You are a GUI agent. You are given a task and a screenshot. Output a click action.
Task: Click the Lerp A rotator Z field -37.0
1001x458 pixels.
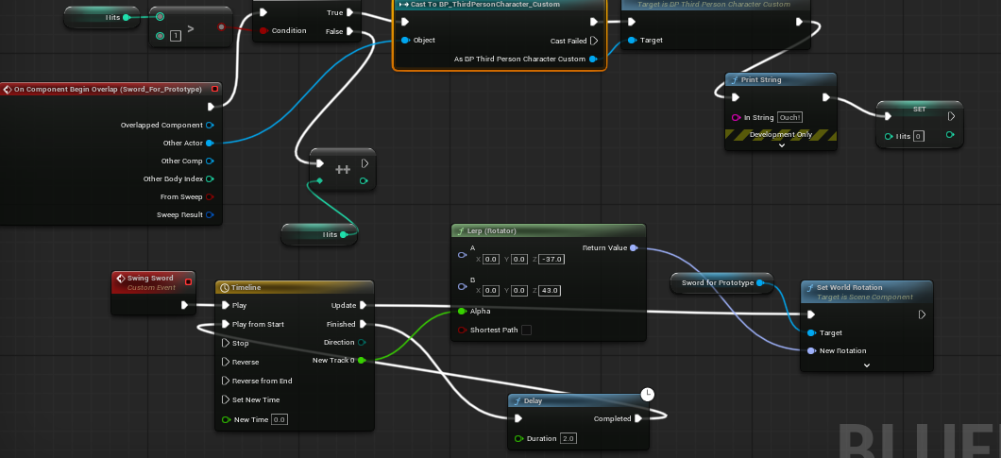tap(551, 260)
